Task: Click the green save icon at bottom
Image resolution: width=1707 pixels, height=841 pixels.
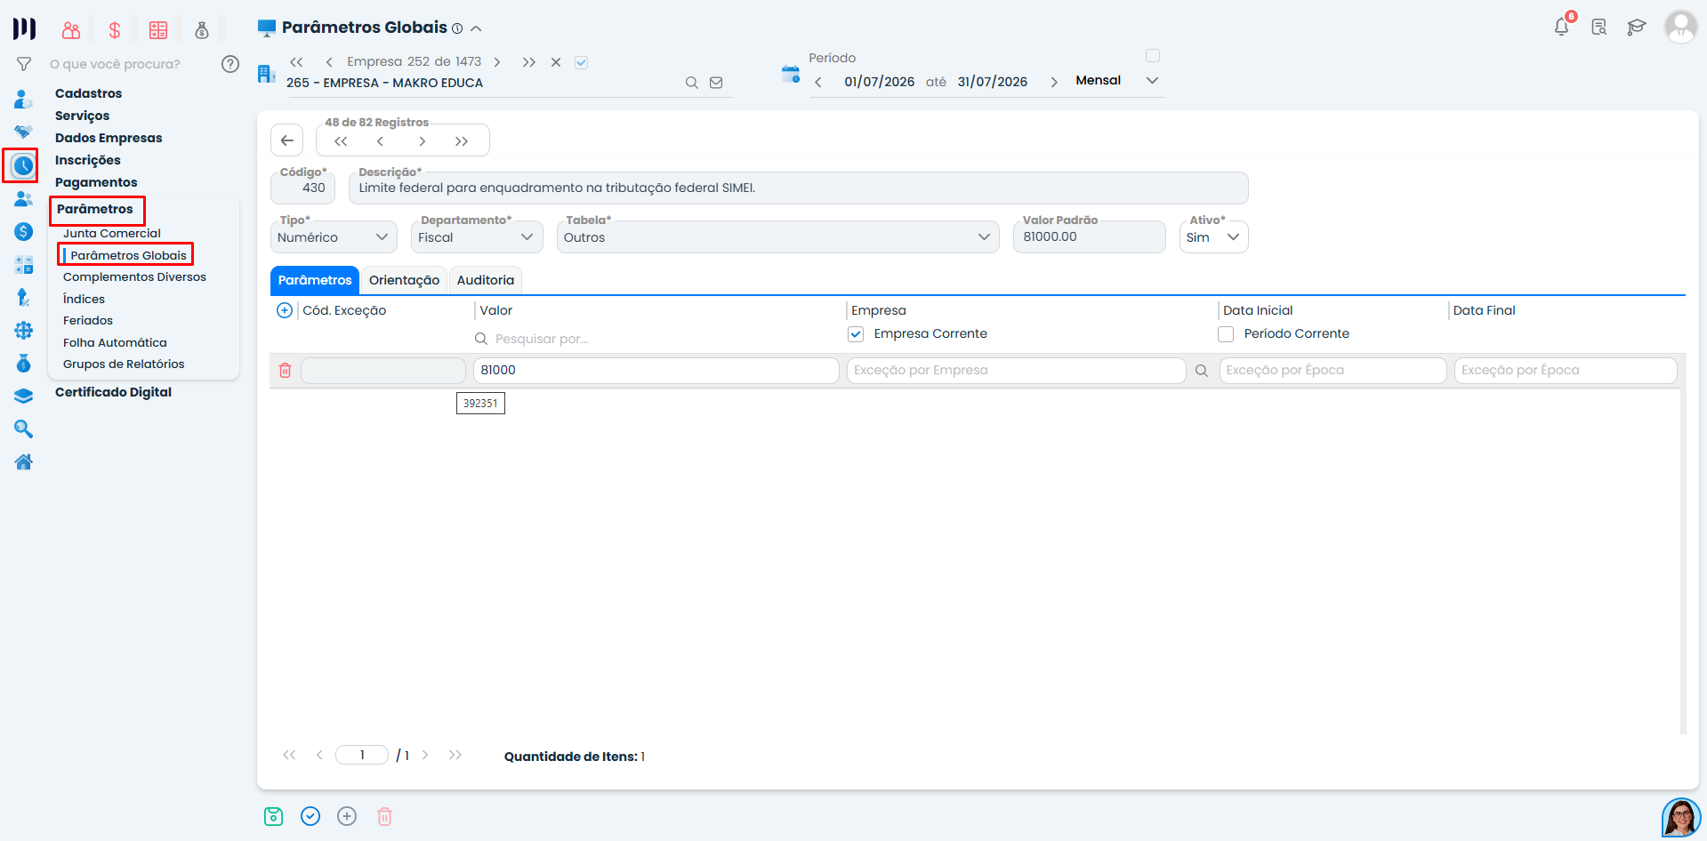Action: click(x=273, y=816)
